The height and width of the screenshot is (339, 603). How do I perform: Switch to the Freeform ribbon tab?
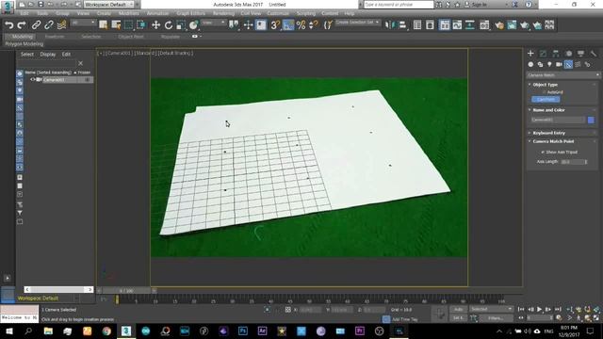pyautogui.click(x=55, y=37)
